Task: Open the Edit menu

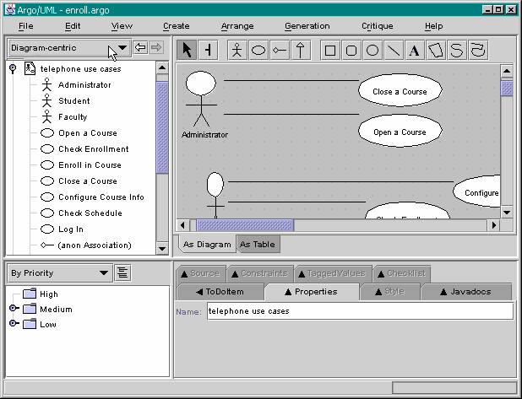Action: (x=73, y=26)
